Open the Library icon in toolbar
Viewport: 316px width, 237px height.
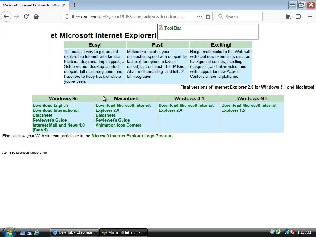pyautogui.click(x=288, y=17)
